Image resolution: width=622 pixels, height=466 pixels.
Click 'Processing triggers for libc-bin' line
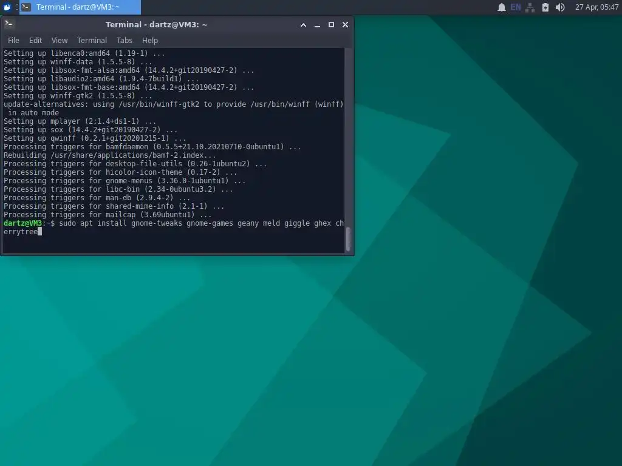point(118,189)
